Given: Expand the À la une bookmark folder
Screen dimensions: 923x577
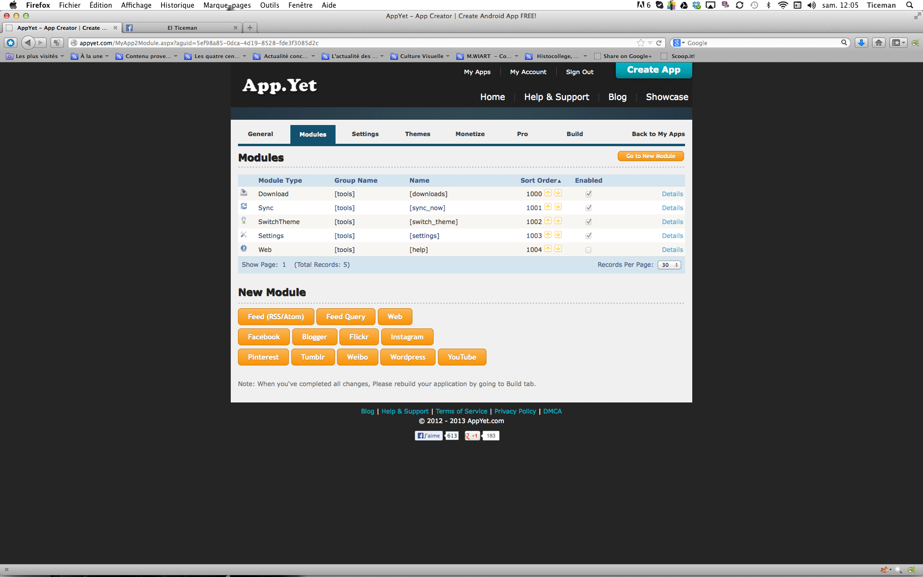Looking at the screenshot, I should click(x=90, y=56).
